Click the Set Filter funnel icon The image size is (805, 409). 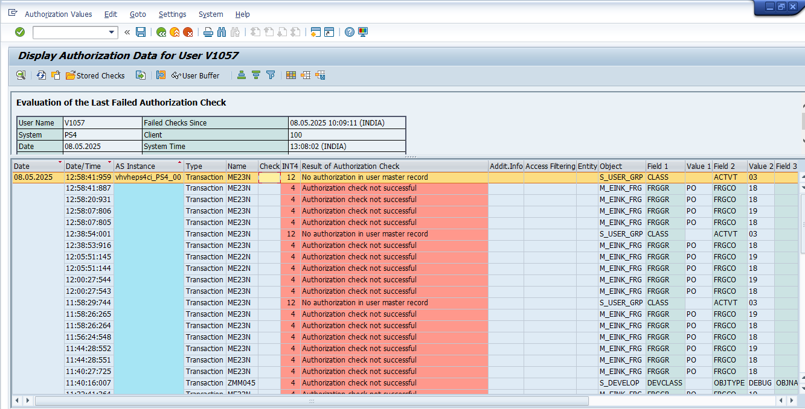271,75
